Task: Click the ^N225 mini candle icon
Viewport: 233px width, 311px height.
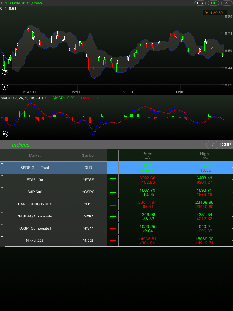Action: (113, 241)
